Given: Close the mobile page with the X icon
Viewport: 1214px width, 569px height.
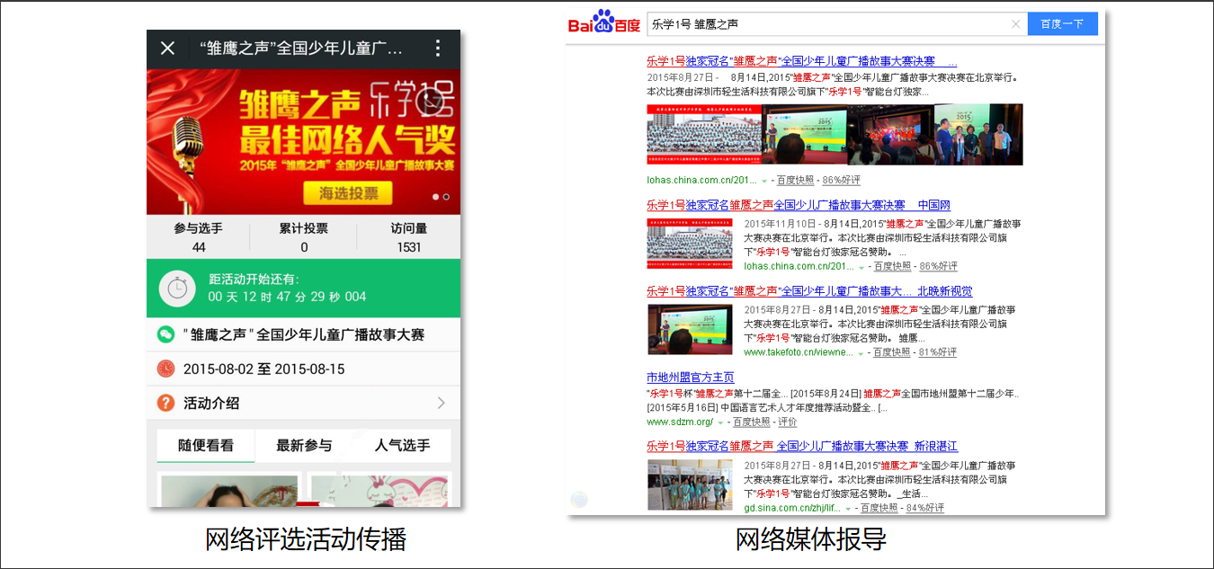Looking at the screenshot, I should 167,49.
